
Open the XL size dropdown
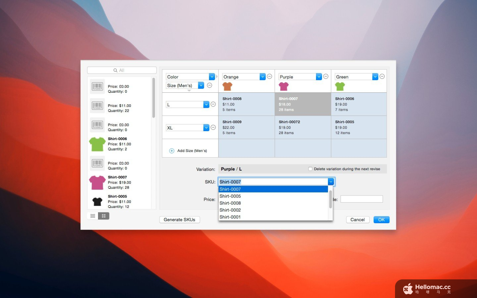click(x=206, y=128)
